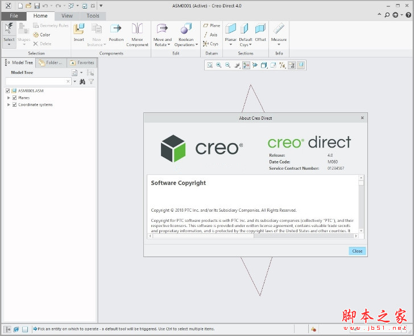Close the About Creo Direct dialog

click(x=357, y=251)
